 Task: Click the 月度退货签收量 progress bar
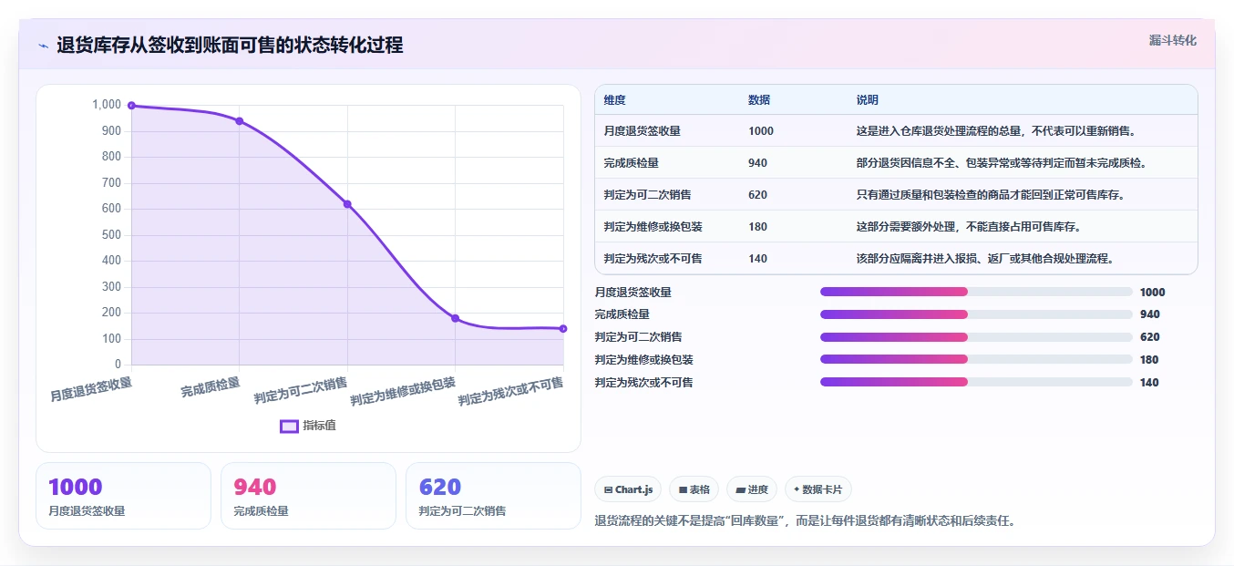(976, 292)
